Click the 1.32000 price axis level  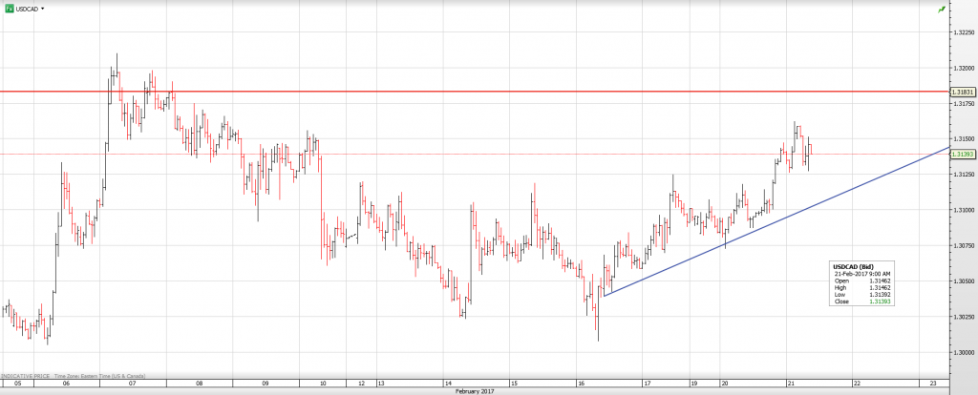[963, 68]
